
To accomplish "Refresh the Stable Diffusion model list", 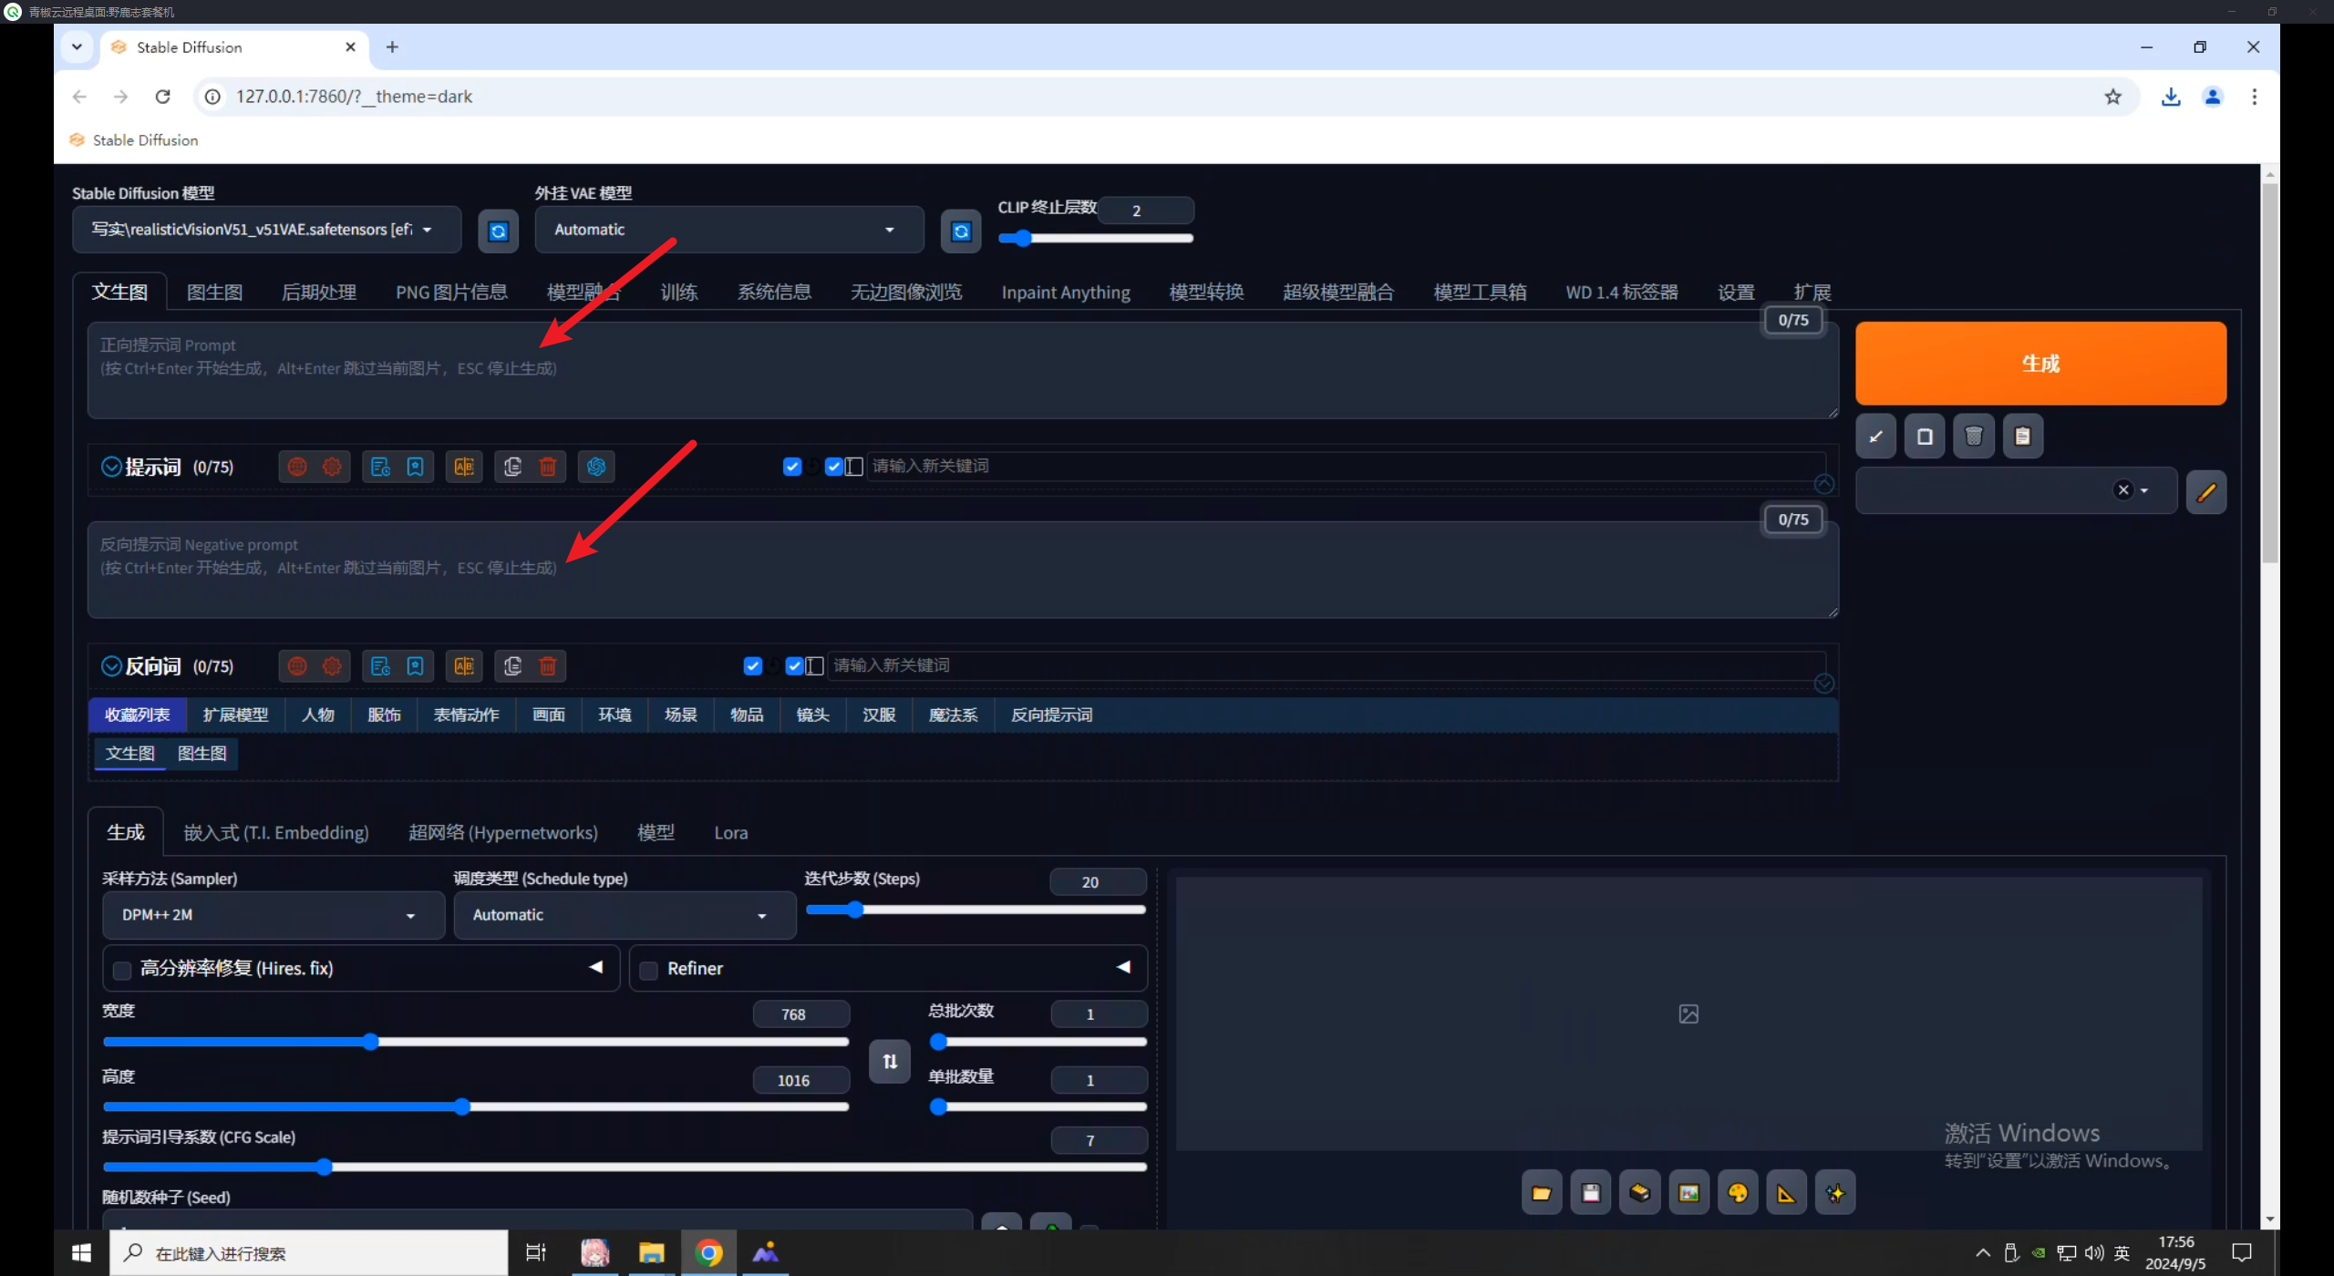I will [x=498, y=232].
